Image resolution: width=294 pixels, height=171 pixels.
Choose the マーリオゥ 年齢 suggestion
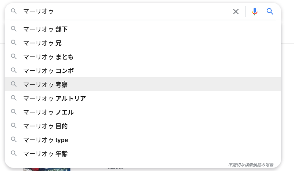pos(45,154)
